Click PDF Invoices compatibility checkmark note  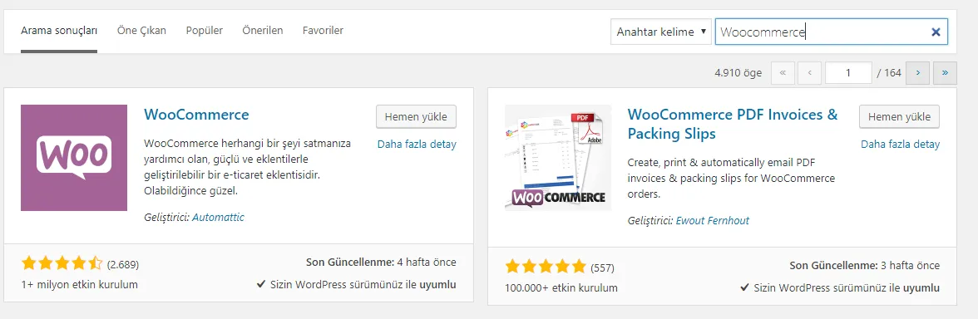point(840,287)
